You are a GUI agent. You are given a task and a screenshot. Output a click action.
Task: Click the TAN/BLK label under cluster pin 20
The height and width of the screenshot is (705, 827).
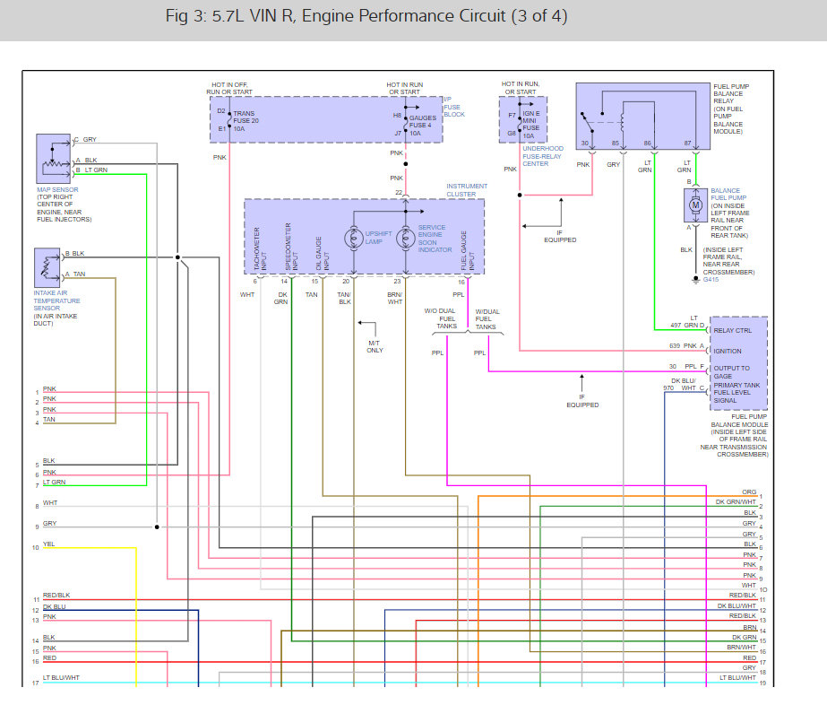point(344,299)
